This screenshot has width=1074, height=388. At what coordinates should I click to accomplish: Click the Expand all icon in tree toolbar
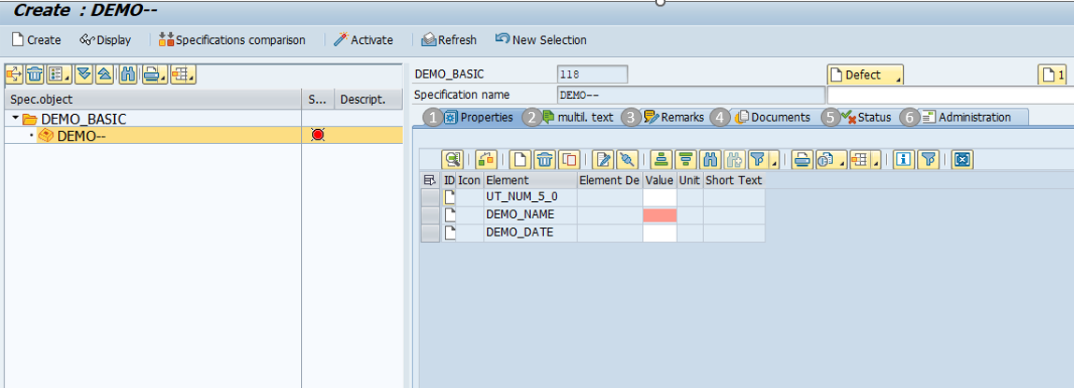tap(84, 75)
